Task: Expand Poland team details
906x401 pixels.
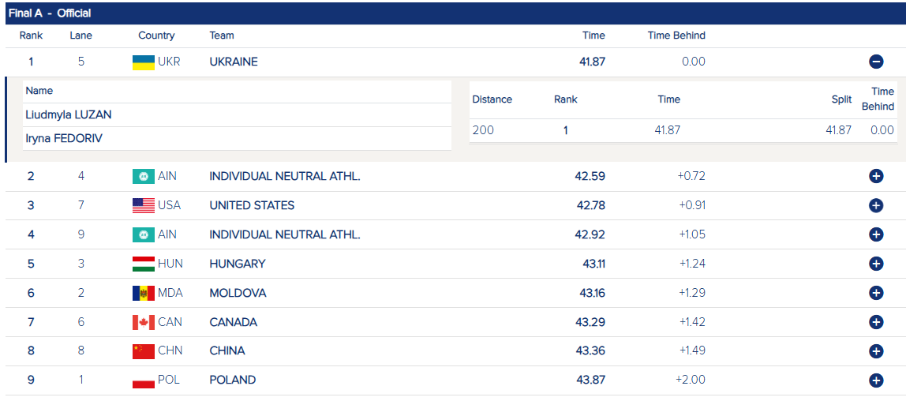Action: pyautogui.click(x=875, y=380)
